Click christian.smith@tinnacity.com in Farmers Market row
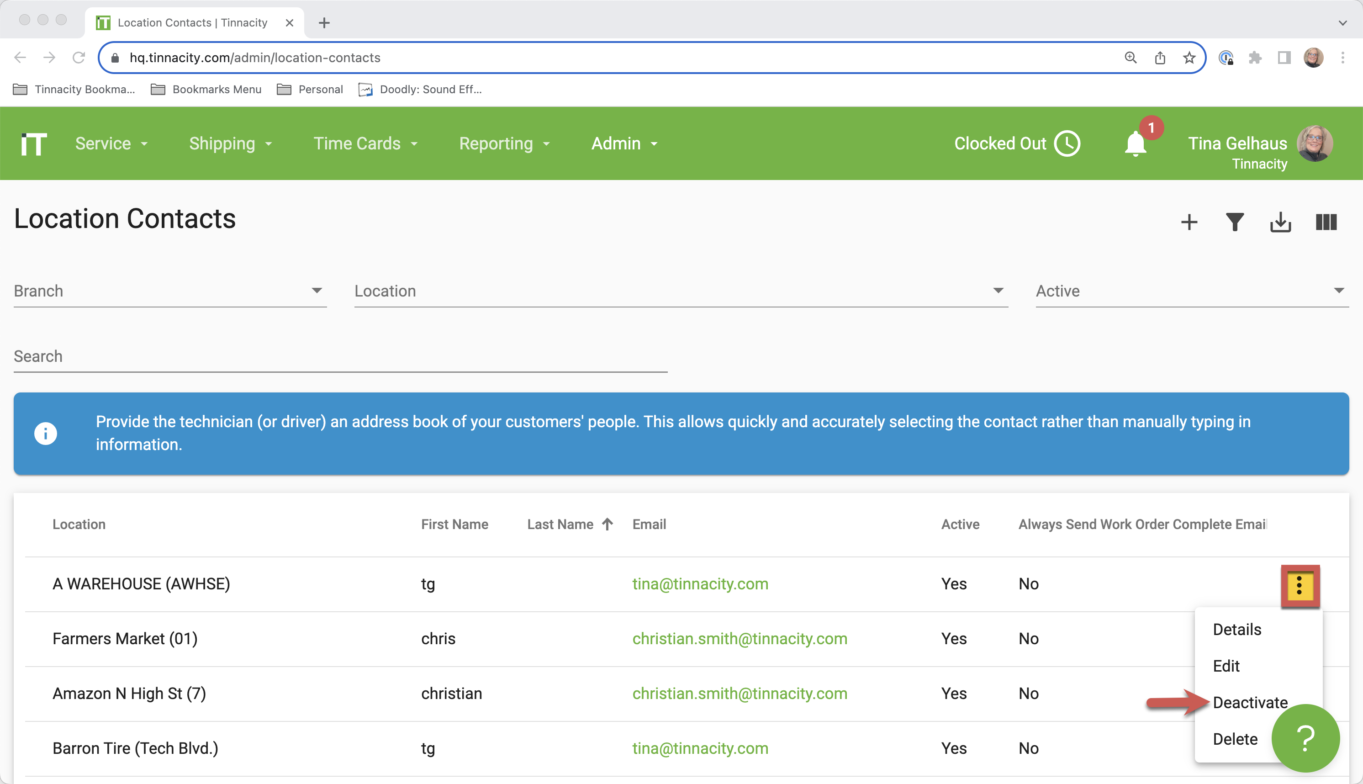 point(740,639)
